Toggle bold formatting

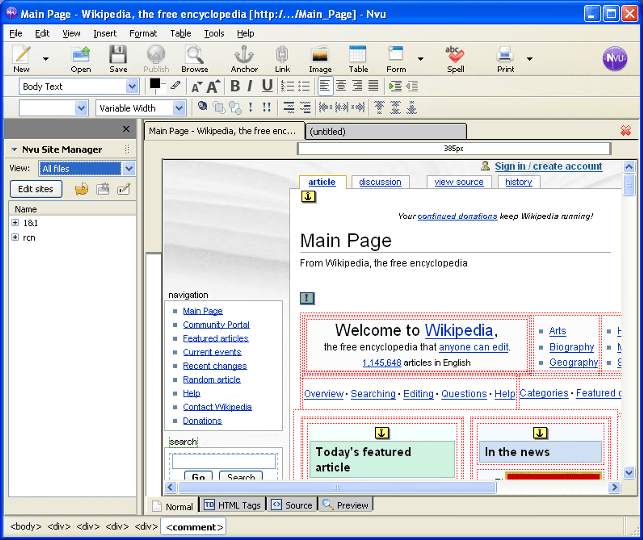coord(235,86)
